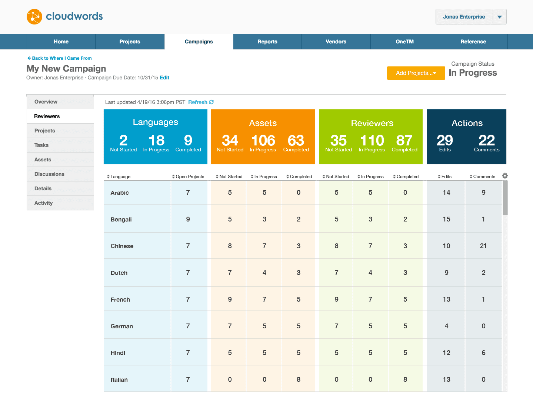Select the Italian language row
Image resolution: width=533 pixels, height=394 pixels.
[x=303, y=379]
